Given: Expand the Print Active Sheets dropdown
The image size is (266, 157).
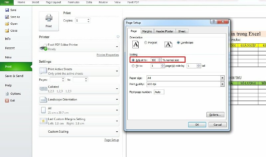Looking at the screenshot, I should click(x=117, y=71).
